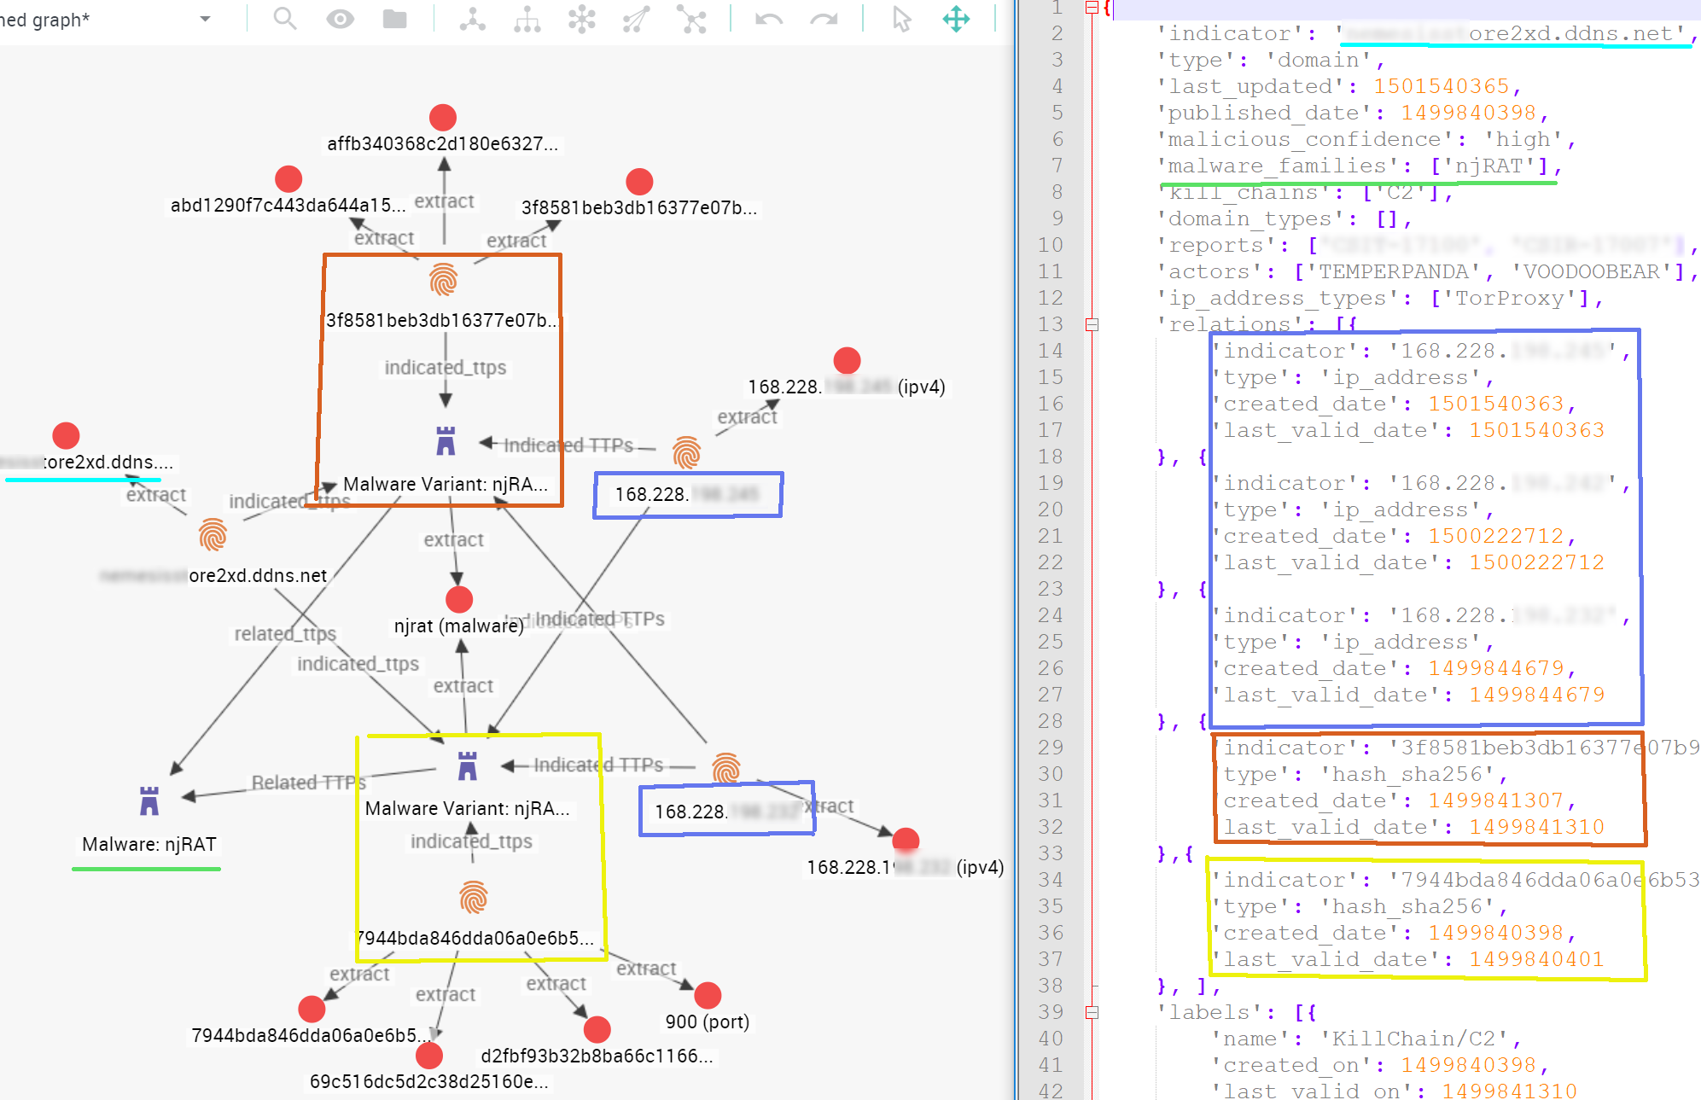Viewport: 1701px width, 1100px height.
Task: Click line number 10 in editor gutter
Action: pyautogui.click(x=1051, y=245)
